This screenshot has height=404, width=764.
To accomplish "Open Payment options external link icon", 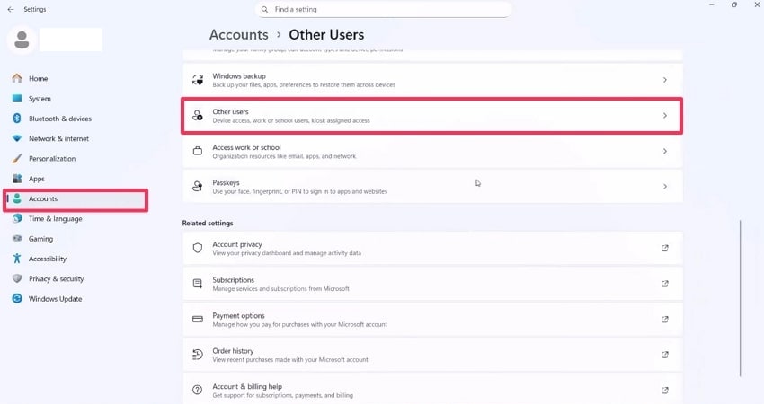I will click(664, 319).
